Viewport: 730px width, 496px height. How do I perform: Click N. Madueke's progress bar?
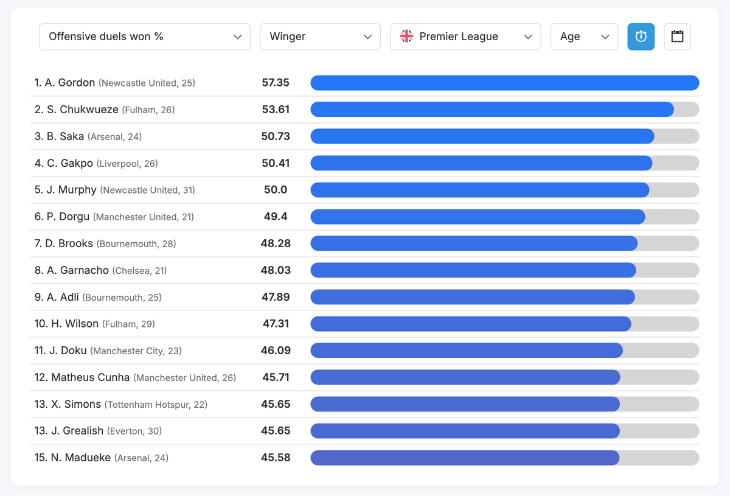[x=505, y=458]
